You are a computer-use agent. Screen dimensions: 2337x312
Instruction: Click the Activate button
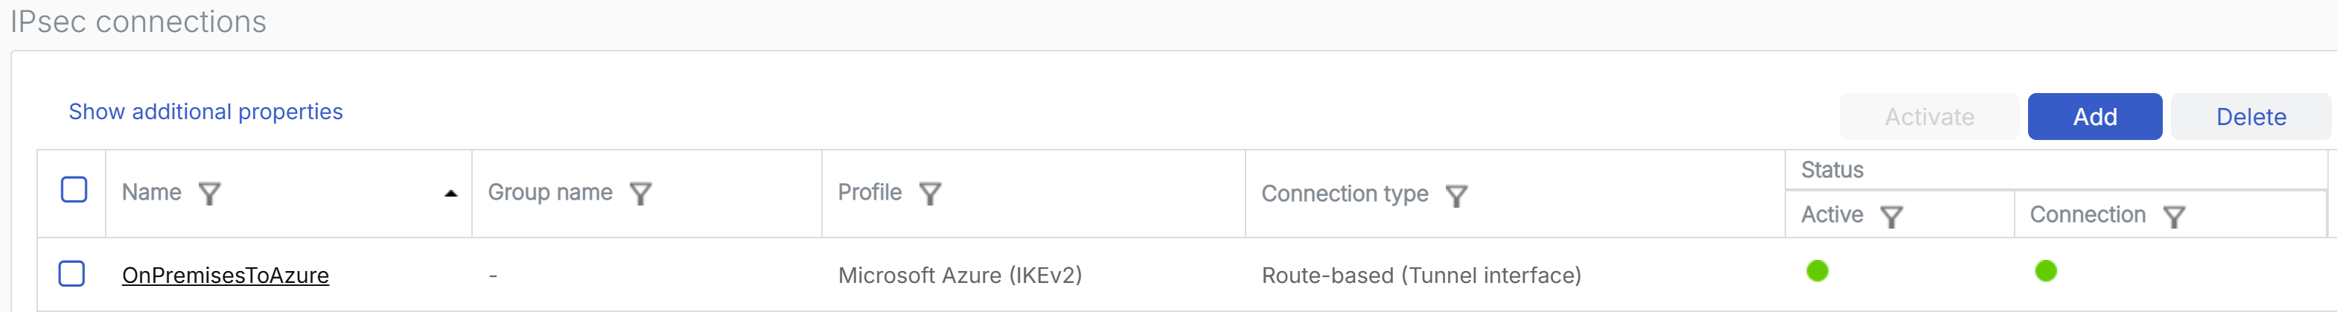pos(1929,117)
